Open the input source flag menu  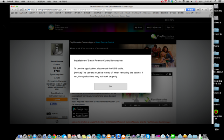tap(196, 1)
